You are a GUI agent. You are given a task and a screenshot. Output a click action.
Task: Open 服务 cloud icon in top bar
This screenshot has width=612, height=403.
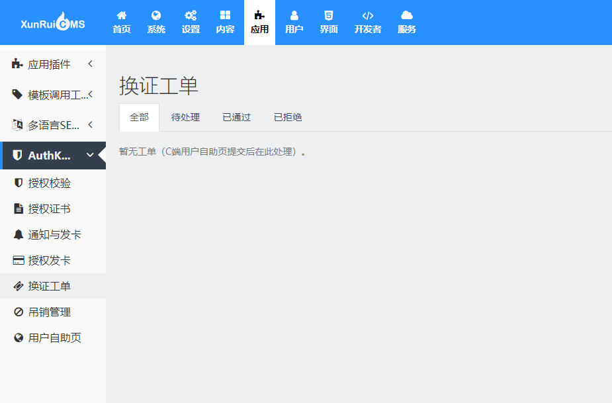point(407,15)
